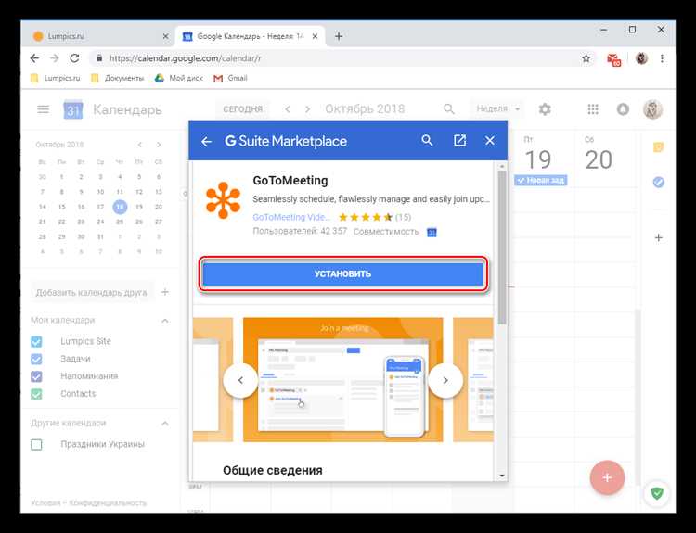
Task: Show next screenshot in the carousel
Action: tap(445, 380)
